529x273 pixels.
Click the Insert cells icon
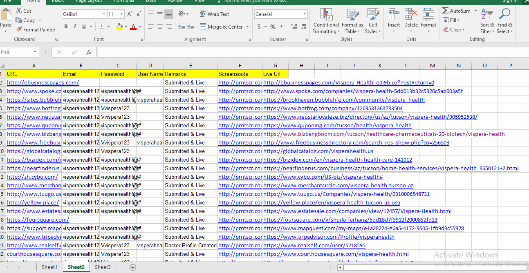click(x=394, y=15)
